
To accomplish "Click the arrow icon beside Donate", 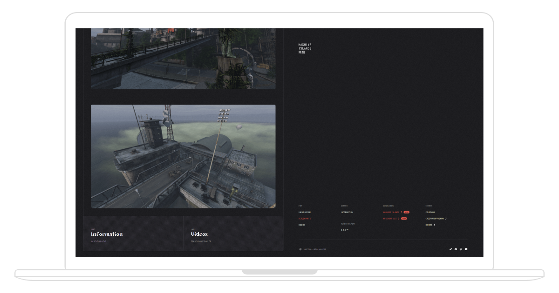I will 434,224.
